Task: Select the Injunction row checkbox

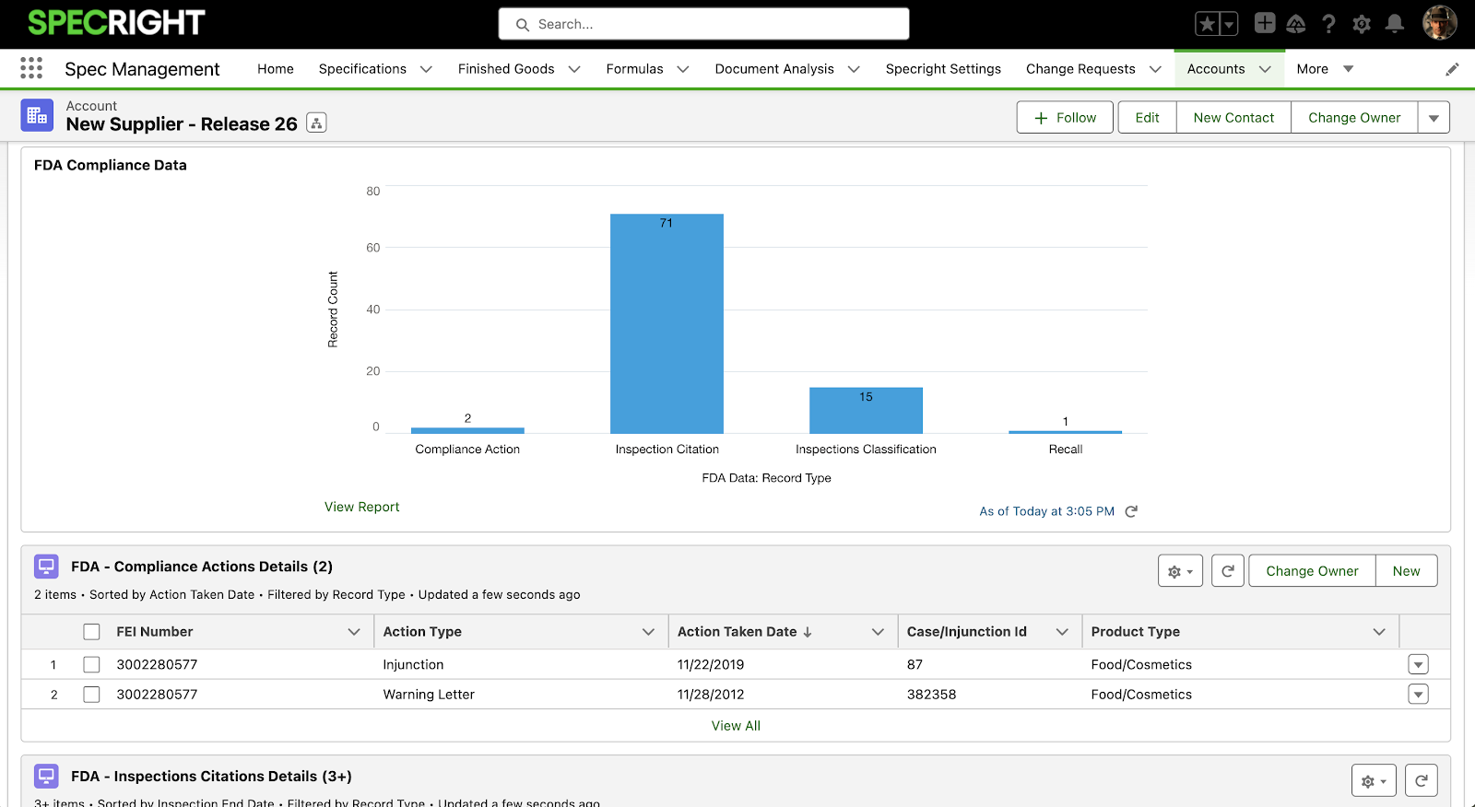Action: click(x=91, y=664)
